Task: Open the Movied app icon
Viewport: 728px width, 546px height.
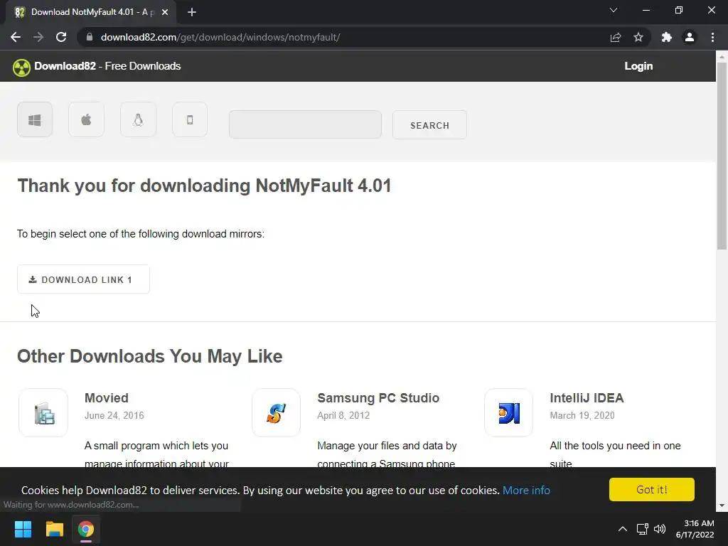Action: point(43,412)
